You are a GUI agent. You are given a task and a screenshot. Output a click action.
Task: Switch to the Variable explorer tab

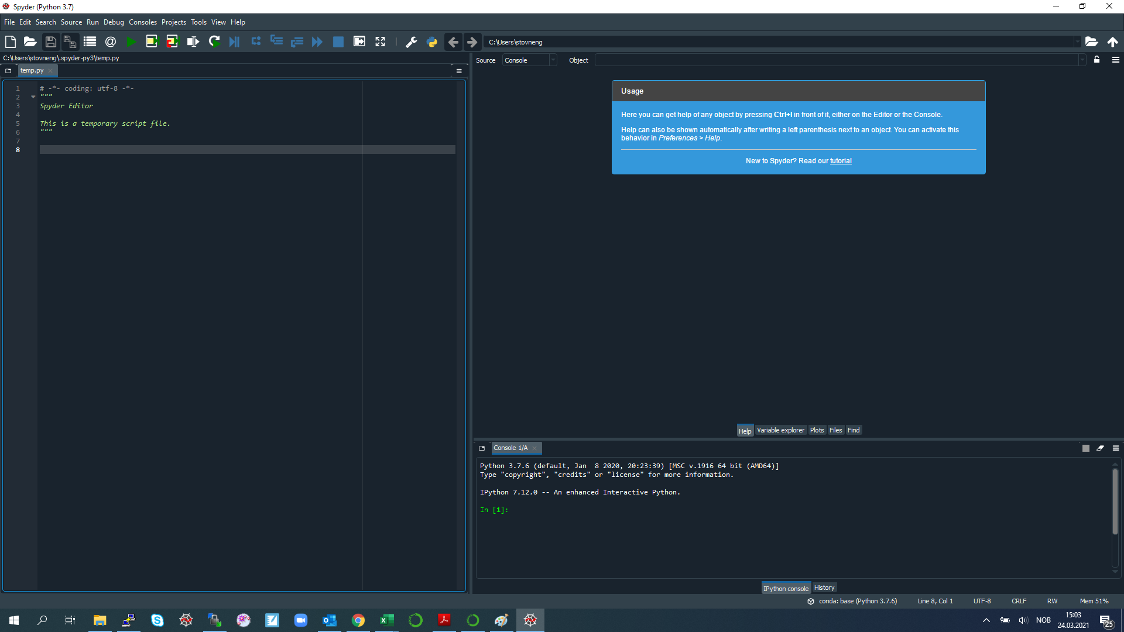point(780,430)
